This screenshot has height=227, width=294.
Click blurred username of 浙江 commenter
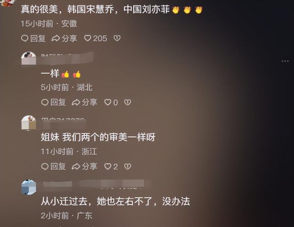pos(64,123)
